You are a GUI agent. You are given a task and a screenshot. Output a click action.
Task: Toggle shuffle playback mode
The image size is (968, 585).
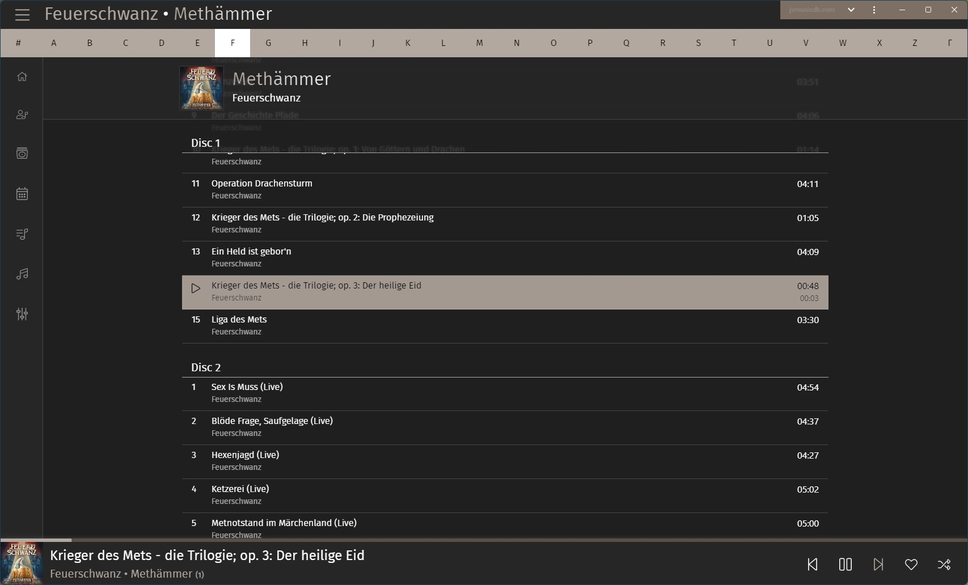tap(944, 565)
